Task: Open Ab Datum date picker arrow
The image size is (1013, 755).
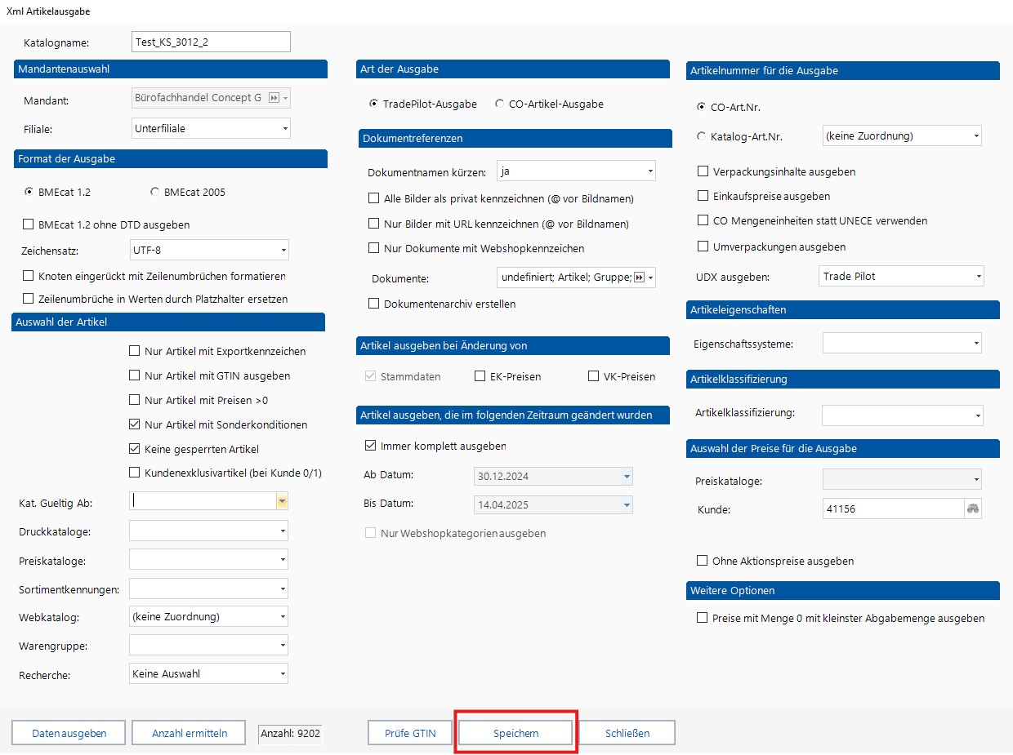Action: (627, 476)
